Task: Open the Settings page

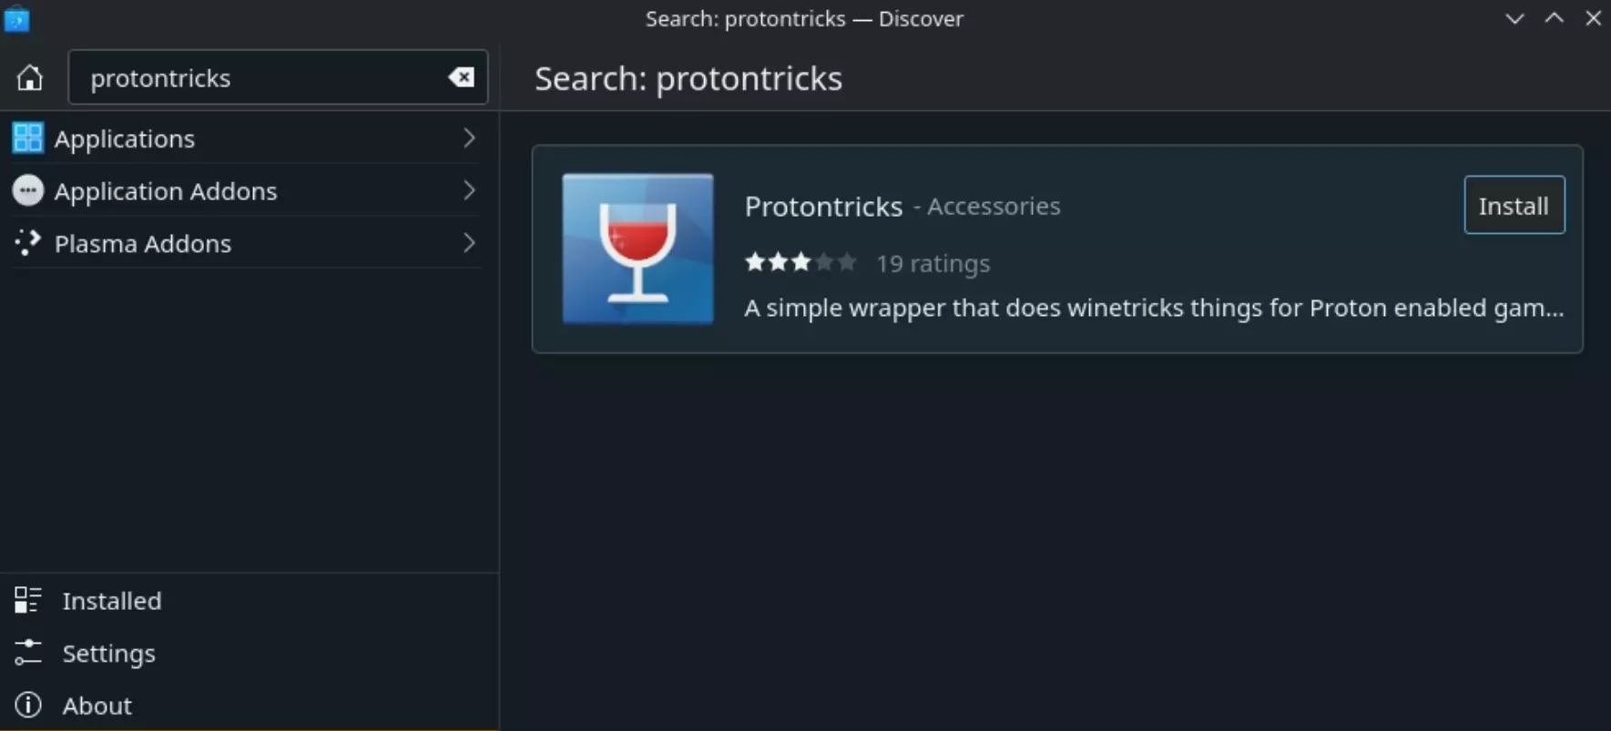Action: tap(108, 654)
